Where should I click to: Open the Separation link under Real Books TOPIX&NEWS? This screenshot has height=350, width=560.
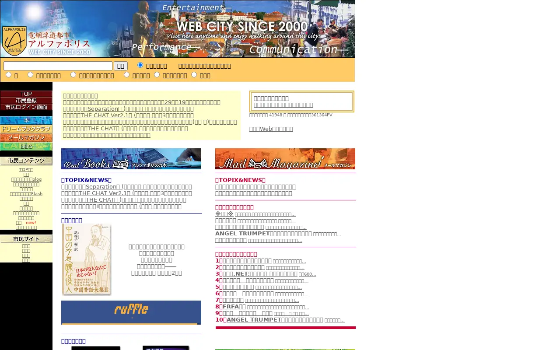(x=126, y=187)
